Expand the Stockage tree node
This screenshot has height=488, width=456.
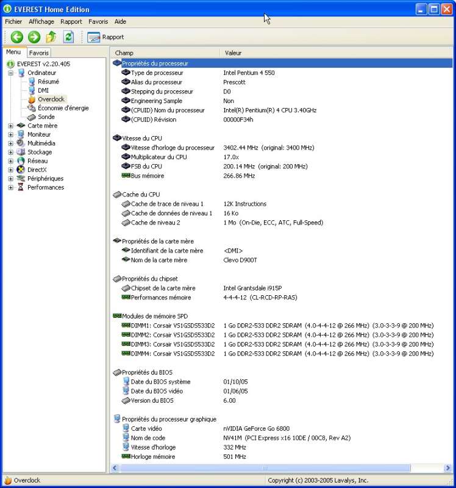(x=10, y=152)
